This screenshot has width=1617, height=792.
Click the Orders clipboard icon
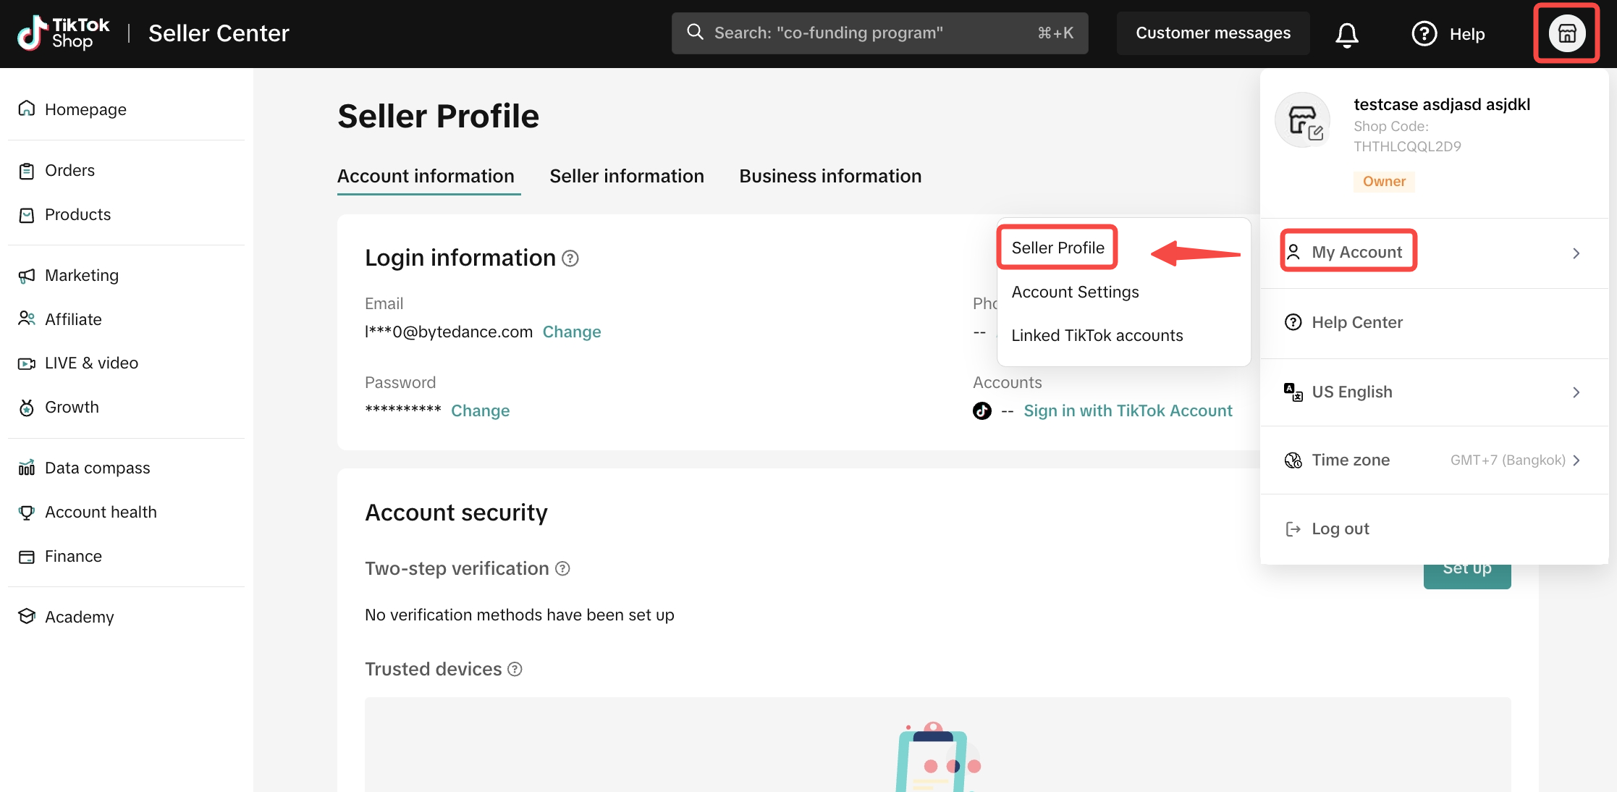coord(27,171)
